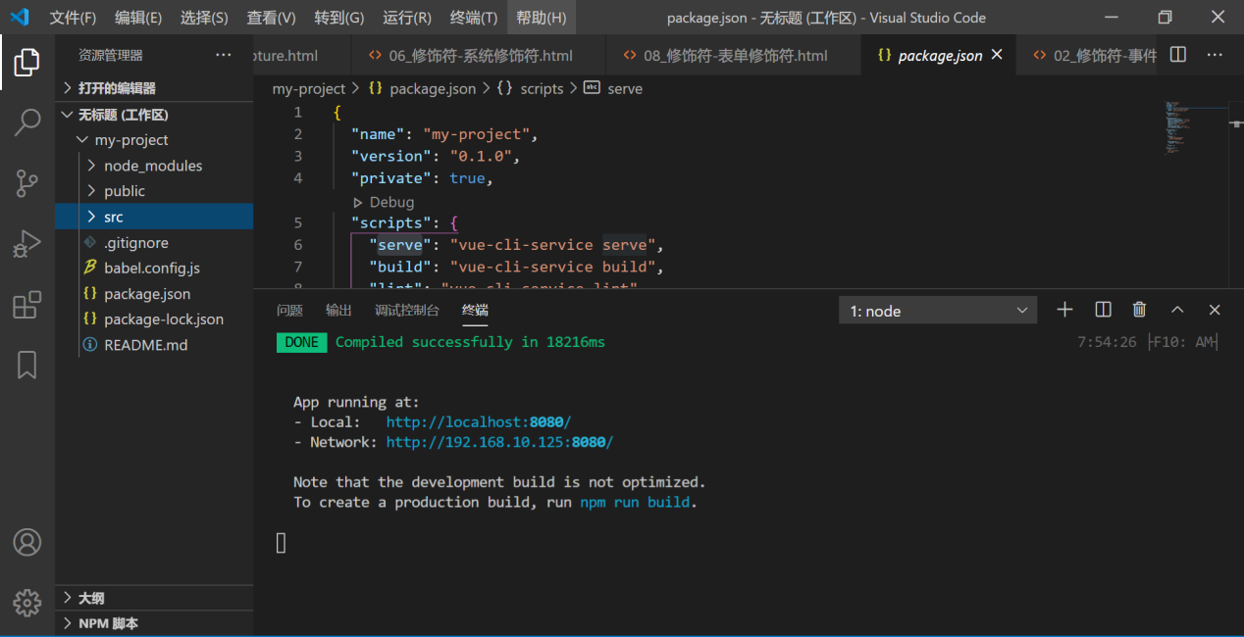Open the Accounts menu icon
1244x637 pixels.
[x=26, y=542]
